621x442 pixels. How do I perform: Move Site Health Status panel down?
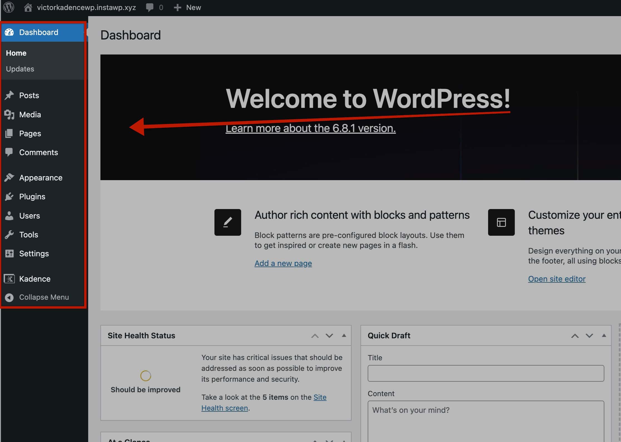click(329, 336)
